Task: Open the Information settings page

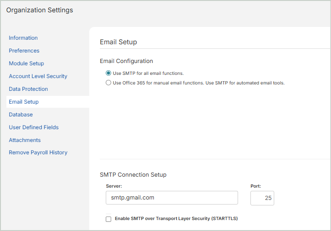Action: click(x=23, y=38)
